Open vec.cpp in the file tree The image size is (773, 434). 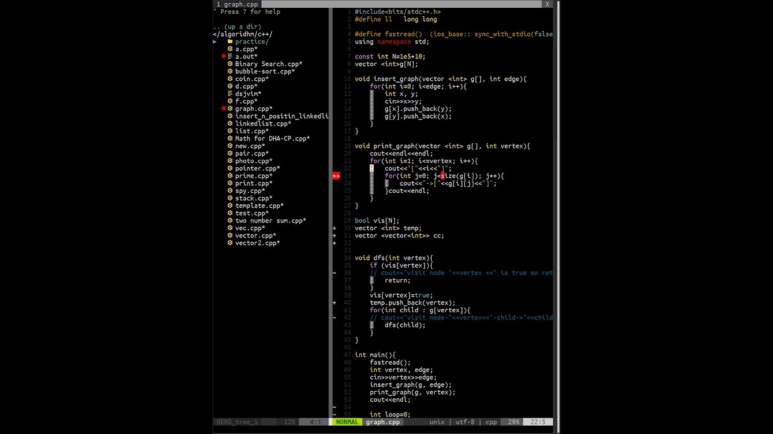[x=250, y=228]
